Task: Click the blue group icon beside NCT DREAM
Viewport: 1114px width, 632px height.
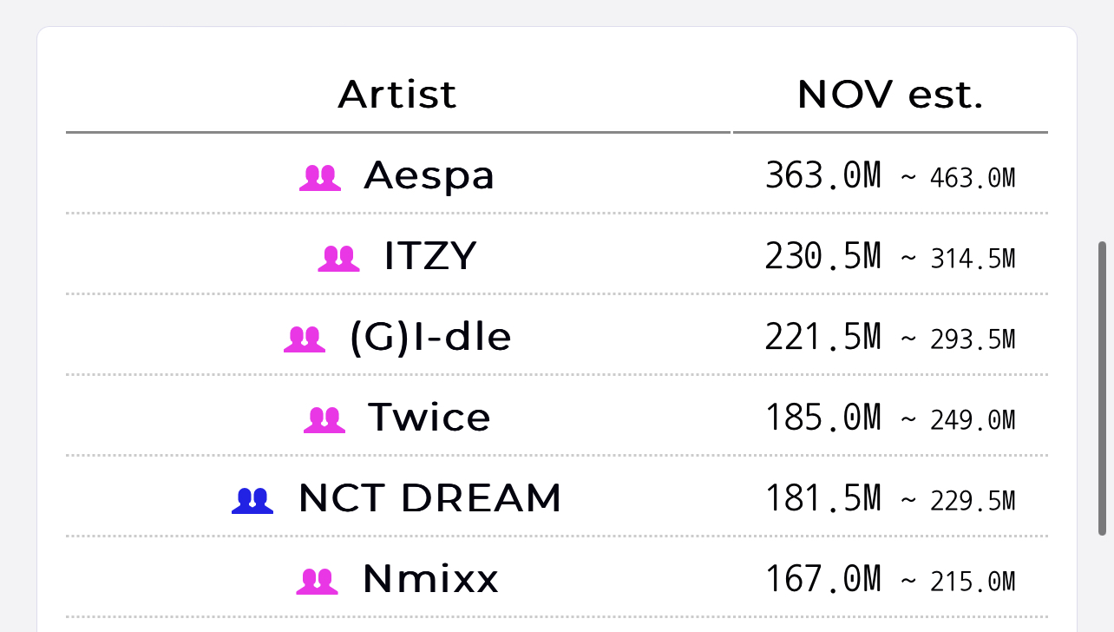Action: pyautogui.click(x=252, y=500)
